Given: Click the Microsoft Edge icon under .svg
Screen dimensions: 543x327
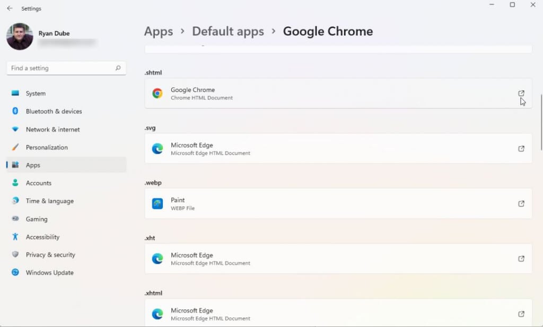Looking at the screenshot, I should [x=157, y=149].
